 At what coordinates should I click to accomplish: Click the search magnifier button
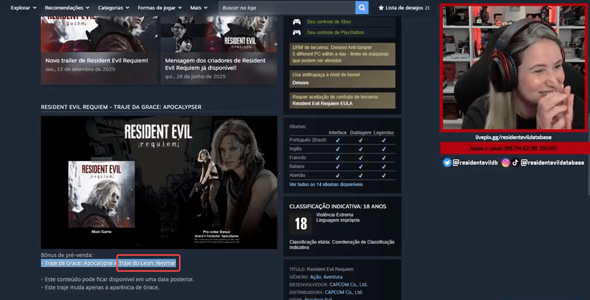pyautogui.click(x=362, y=8)
